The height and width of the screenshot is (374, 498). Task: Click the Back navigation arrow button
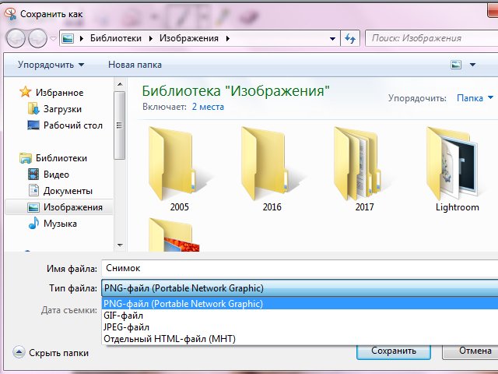coord(16,38)
